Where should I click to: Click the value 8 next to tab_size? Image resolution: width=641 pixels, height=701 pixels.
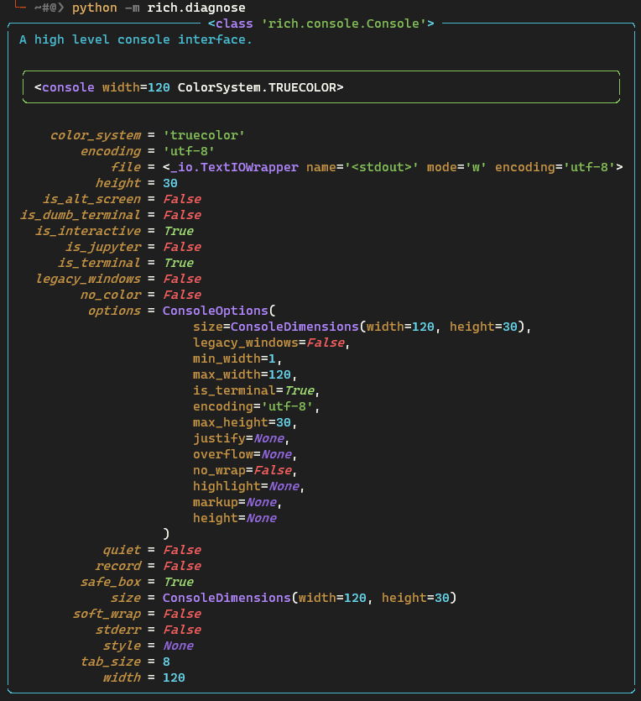click(x=166, y=662)
